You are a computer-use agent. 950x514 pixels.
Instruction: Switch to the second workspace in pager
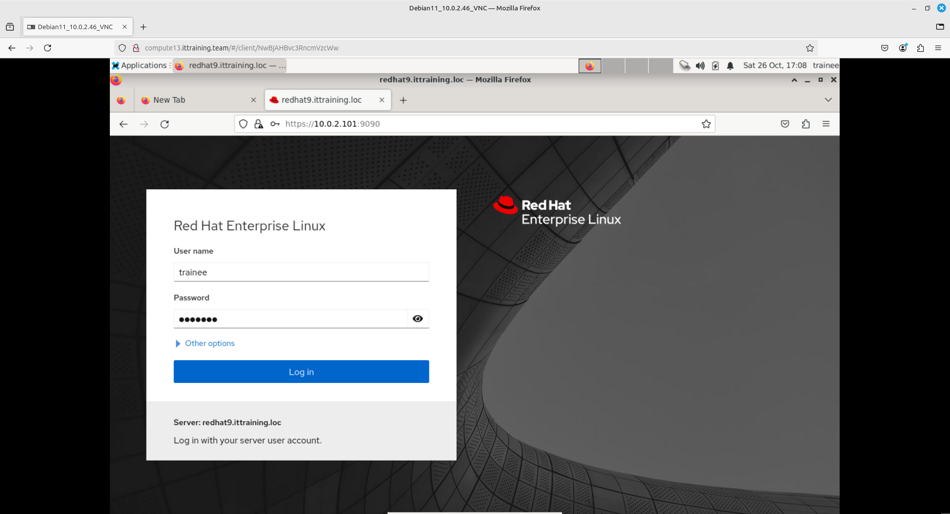[614, 66]
